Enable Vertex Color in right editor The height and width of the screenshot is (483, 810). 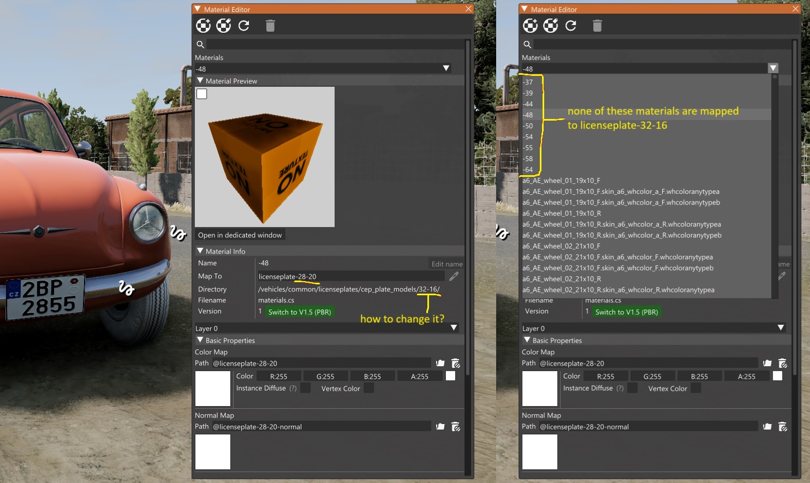696,388
